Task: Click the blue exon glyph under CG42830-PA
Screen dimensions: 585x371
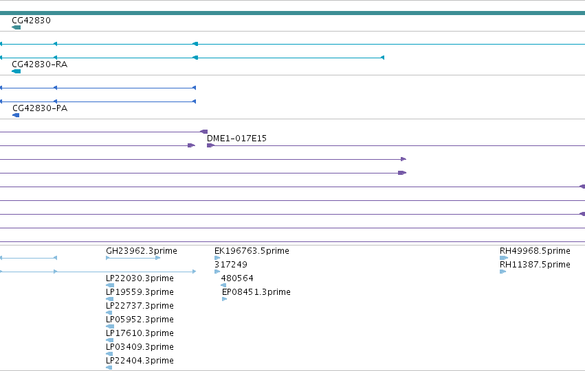Action: pyautogui.click(x=16, y=115)
